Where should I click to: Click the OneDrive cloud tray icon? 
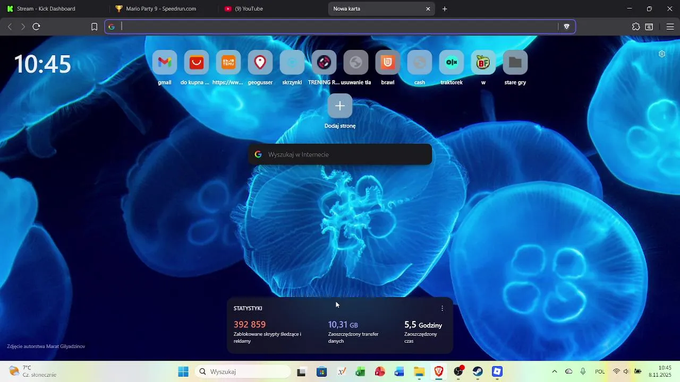point(569,371)
